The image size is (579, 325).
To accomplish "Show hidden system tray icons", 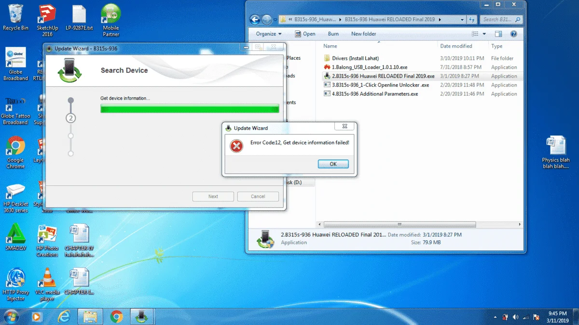I will pos(495,317).
